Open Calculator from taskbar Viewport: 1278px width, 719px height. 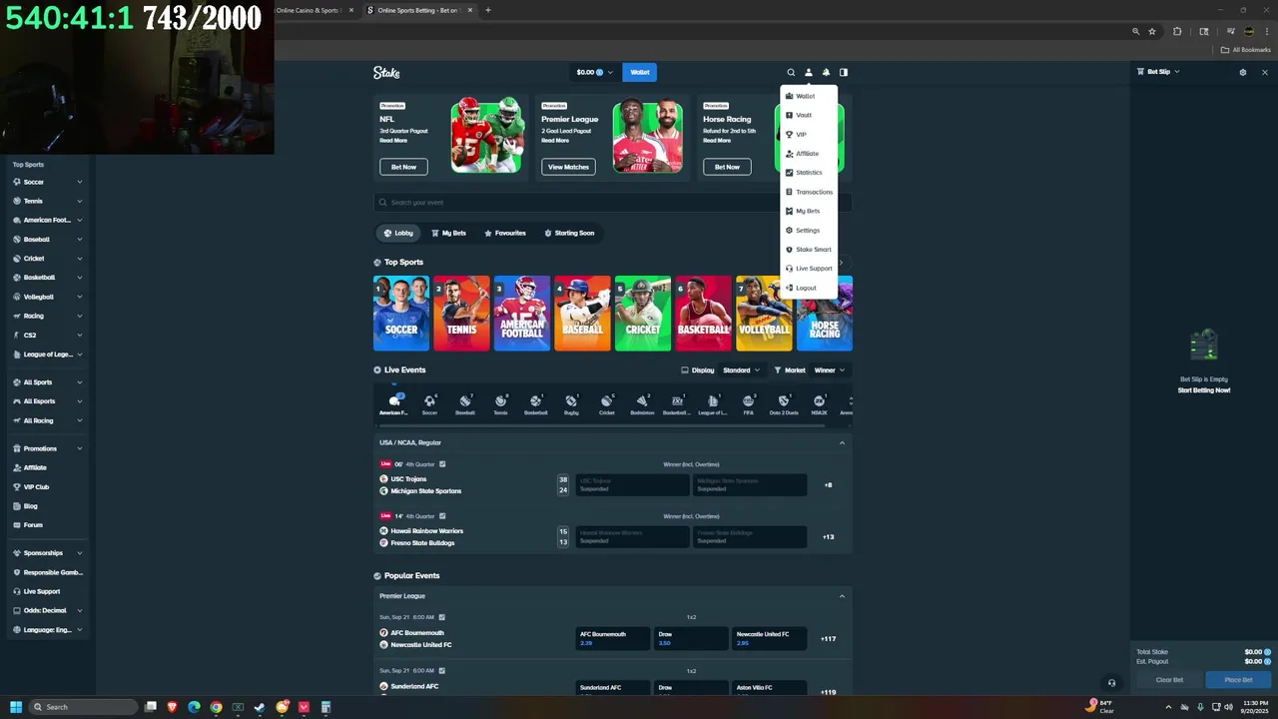click(325, 707)
